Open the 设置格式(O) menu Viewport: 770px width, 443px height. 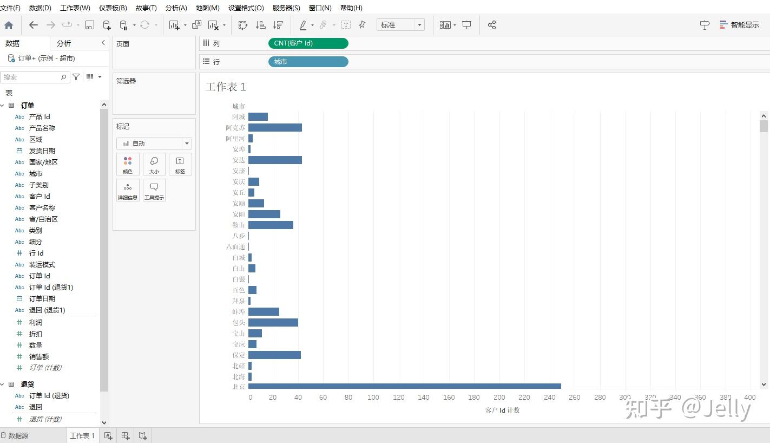point(246,8)
